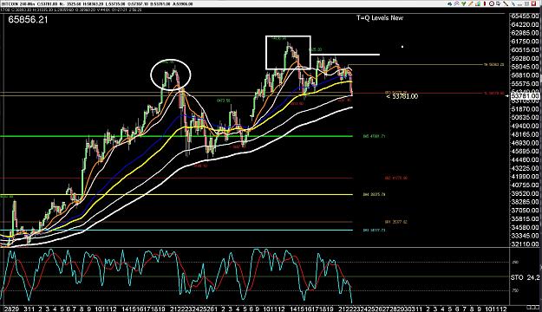Click the 48165.00 price axis label
542x312 pixels.
pos(525,134)
